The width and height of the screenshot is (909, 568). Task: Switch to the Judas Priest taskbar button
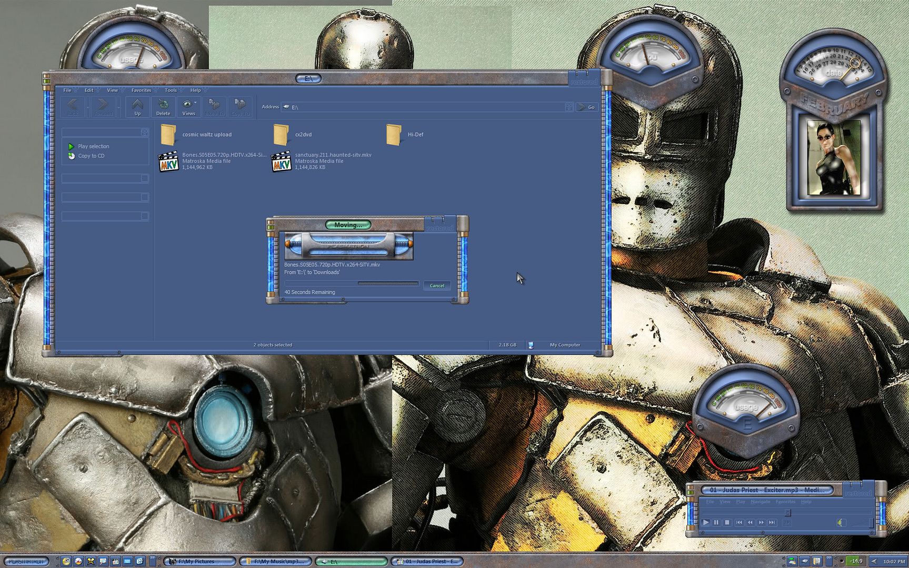427,561
